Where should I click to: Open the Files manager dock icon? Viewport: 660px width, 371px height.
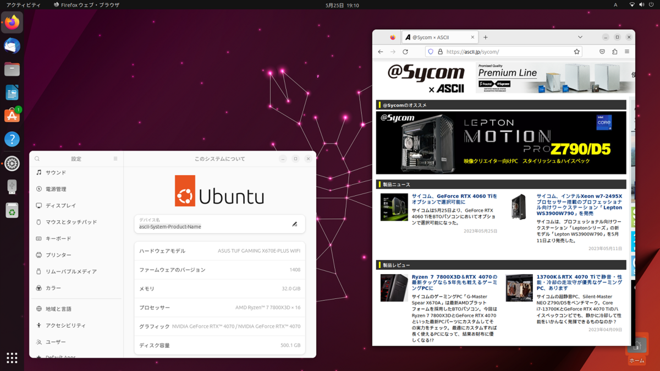[12, 69]
